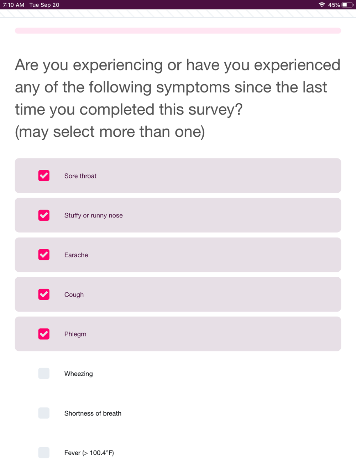Tap the pink survey progress bar
This screenshot has height=475, width=356.
point(178,31)
